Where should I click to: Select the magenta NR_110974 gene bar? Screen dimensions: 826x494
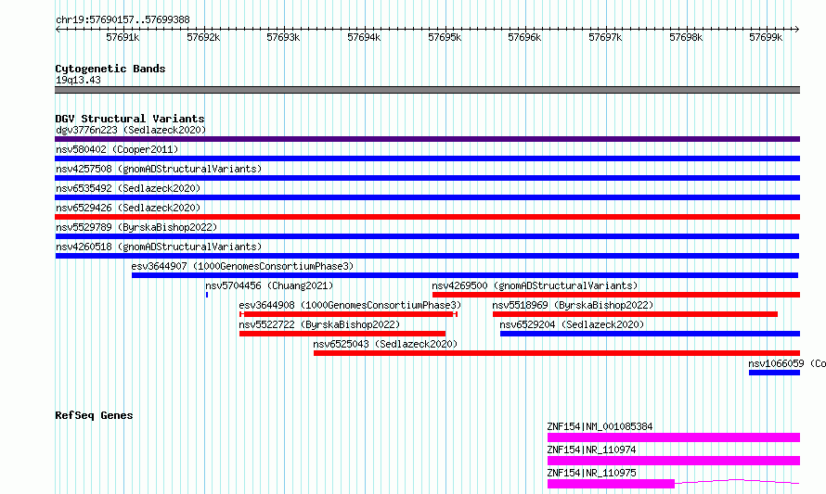(674, 461)
